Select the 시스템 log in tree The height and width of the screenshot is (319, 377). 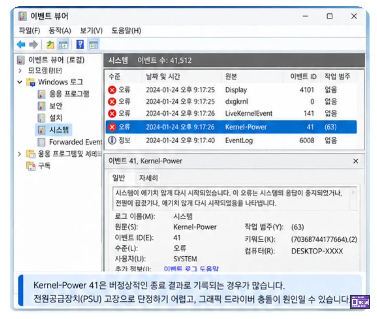[54, 130]
